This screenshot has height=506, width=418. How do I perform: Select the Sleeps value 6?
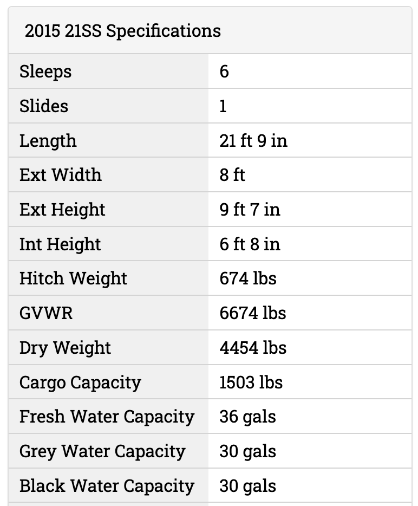224,72
